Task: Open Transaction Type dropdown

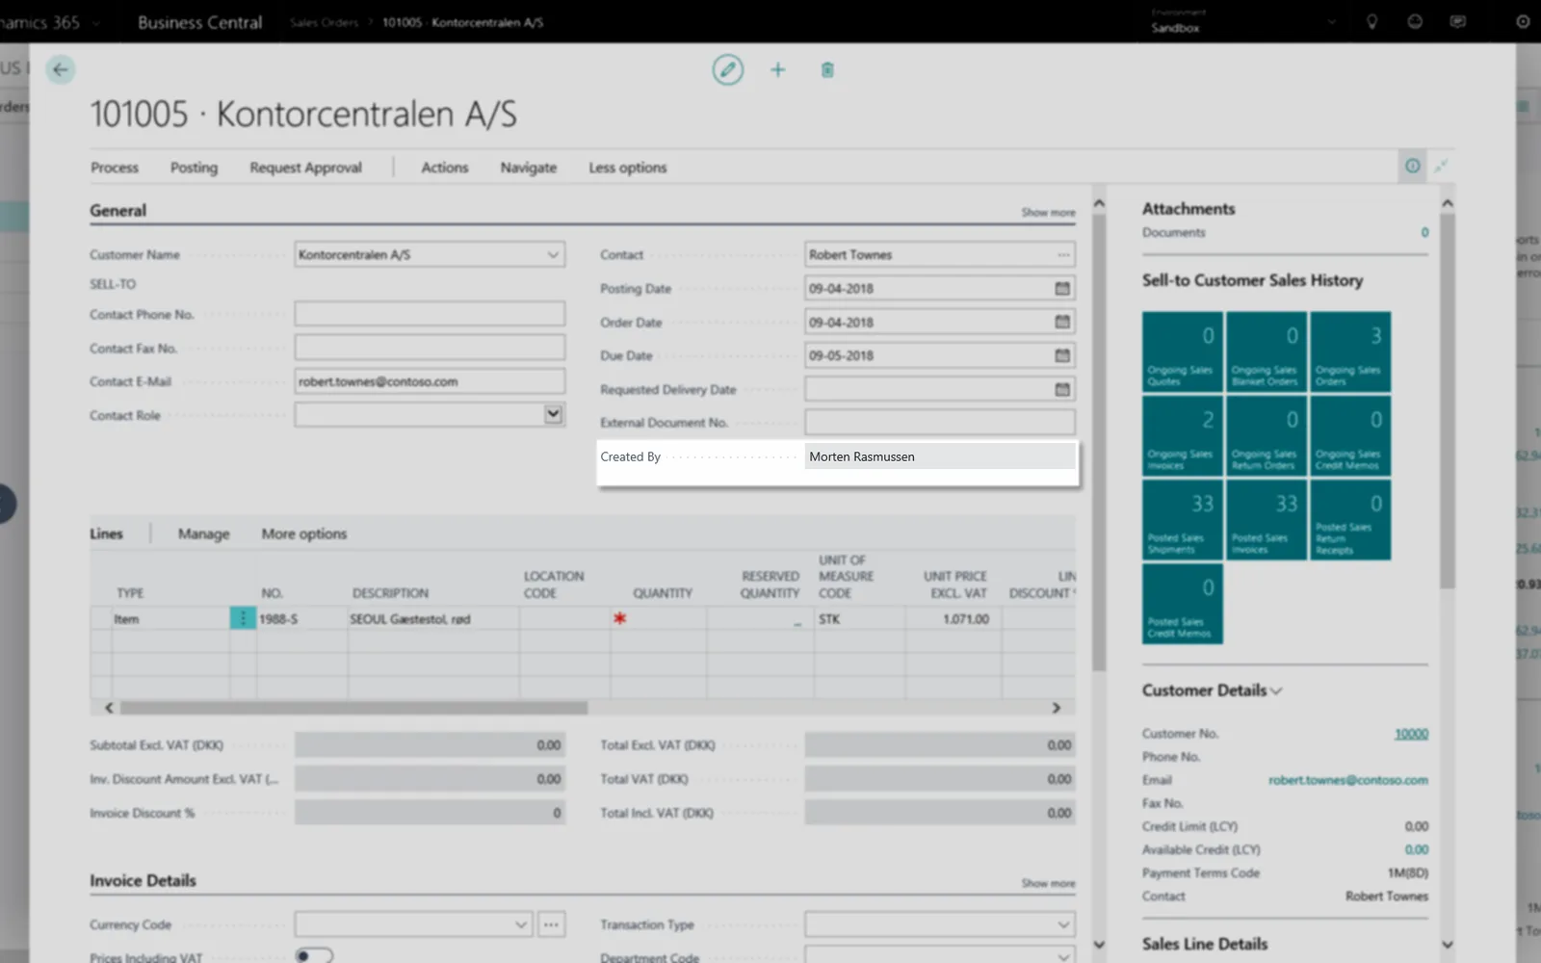Action: [x=1063, y=924]
